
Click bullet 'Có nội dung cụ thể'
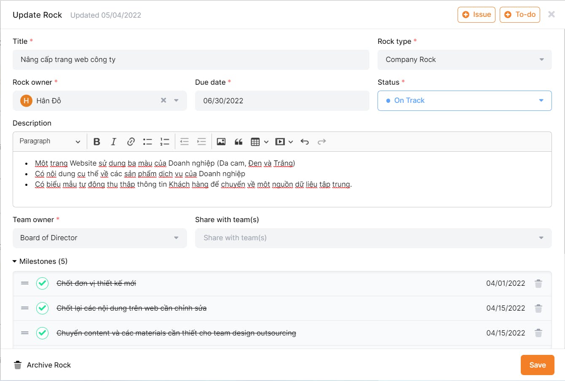tap(140, 174)
